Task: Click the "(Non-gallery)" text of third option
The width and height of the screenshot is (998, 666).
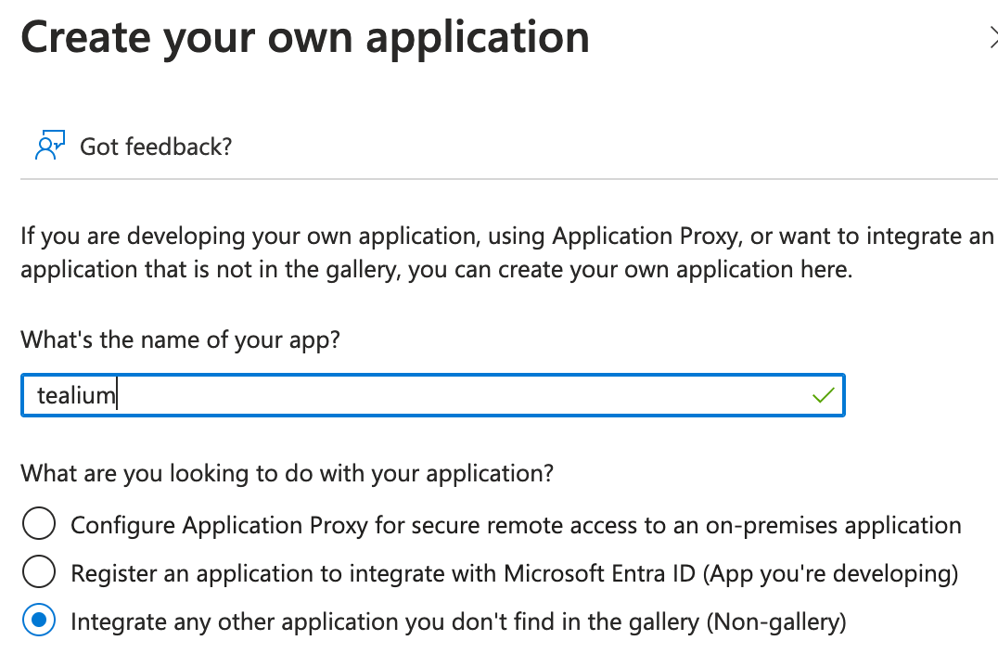Action: tap(776, 621)
